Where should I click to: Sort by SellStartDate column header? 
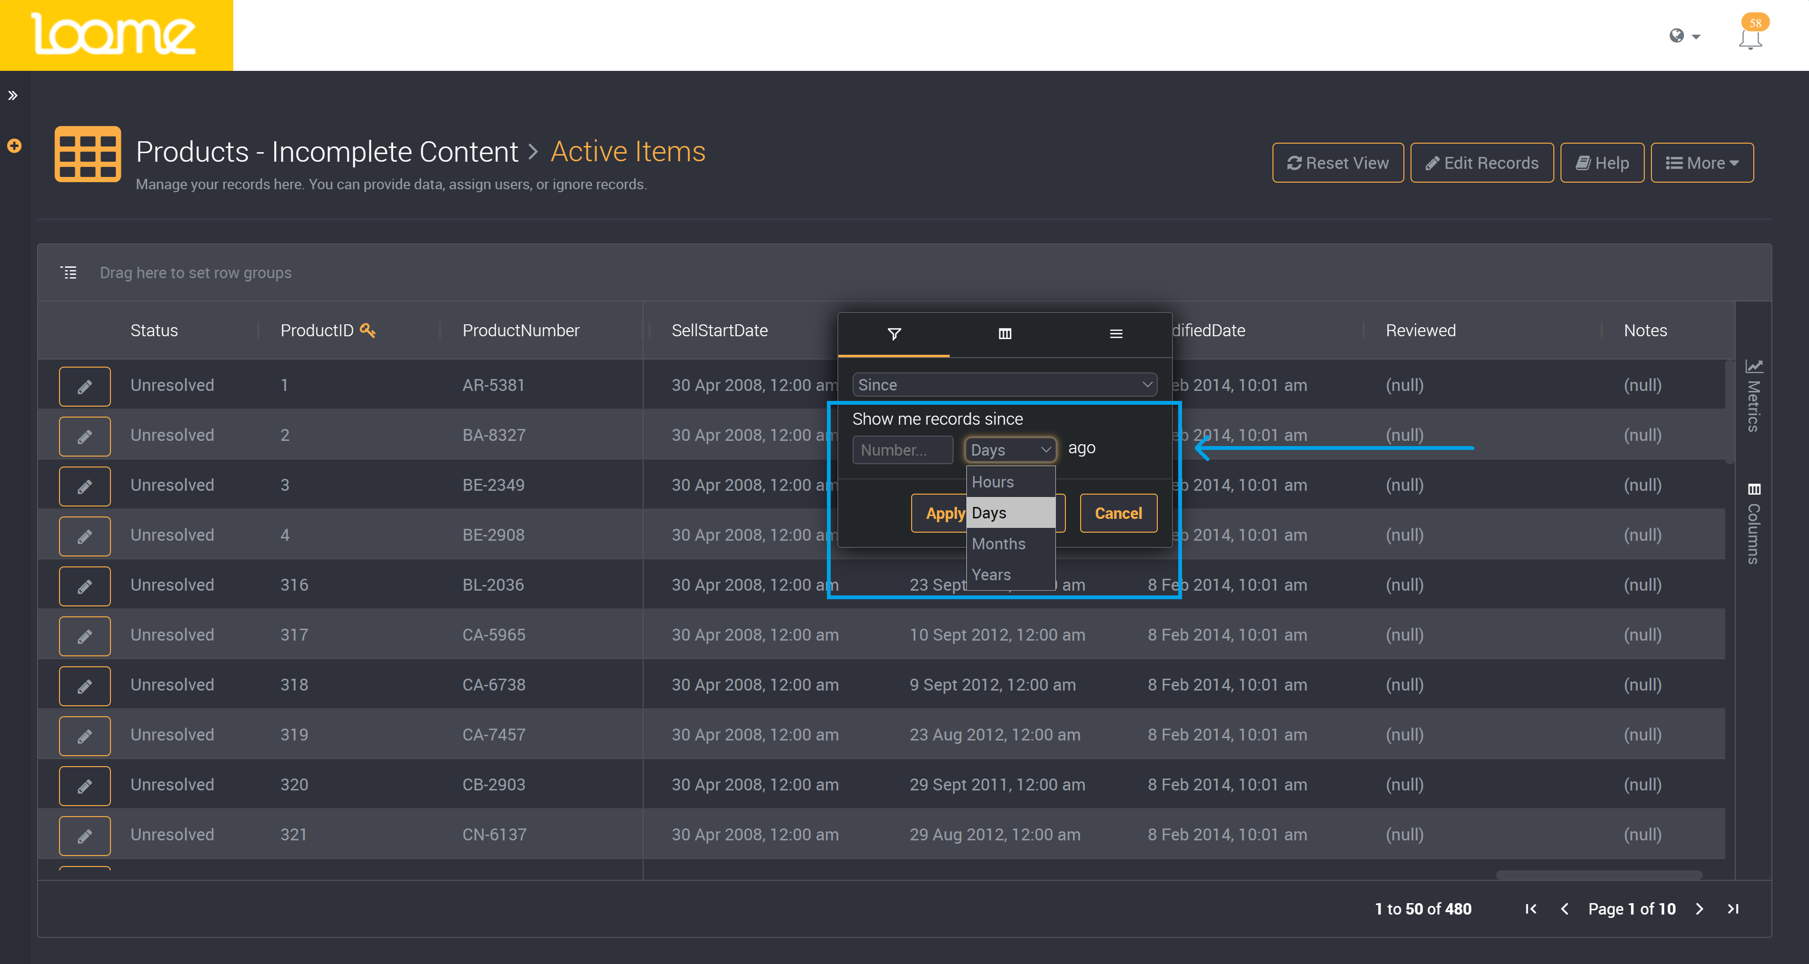(x=719, y=331)
